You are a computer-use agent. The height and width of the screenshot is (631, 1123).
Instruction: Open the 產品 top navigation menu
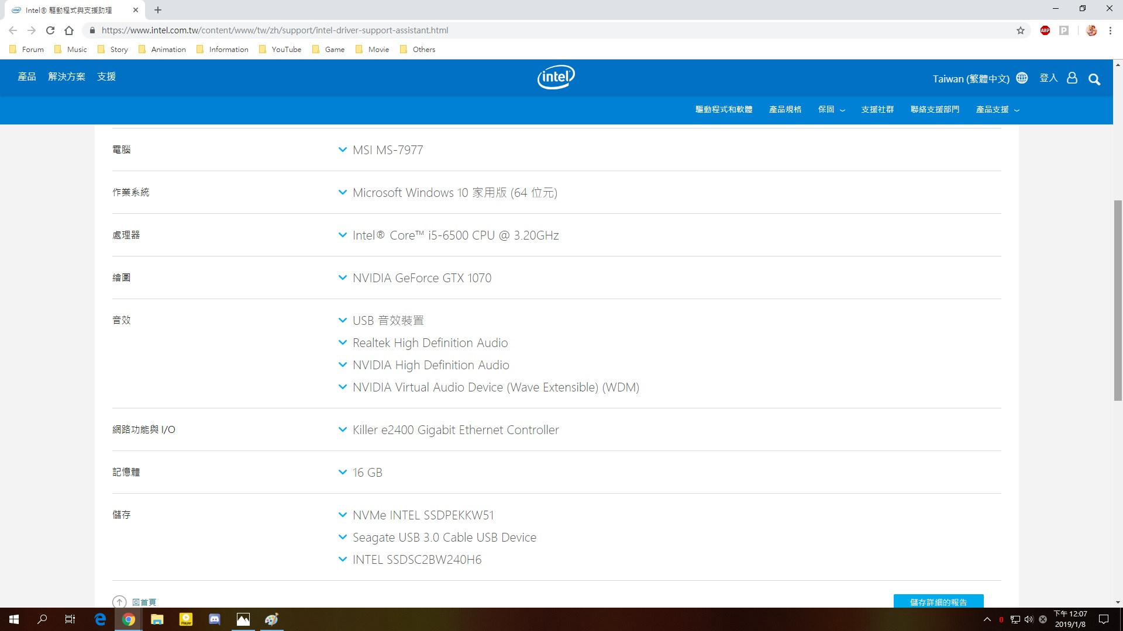click(x=27, y=77)
